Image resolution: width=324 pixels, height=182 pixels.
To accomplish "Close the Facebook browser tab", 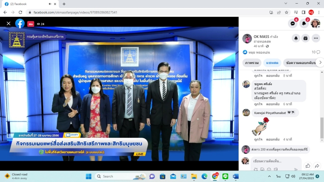I will [x=55, y=4].
